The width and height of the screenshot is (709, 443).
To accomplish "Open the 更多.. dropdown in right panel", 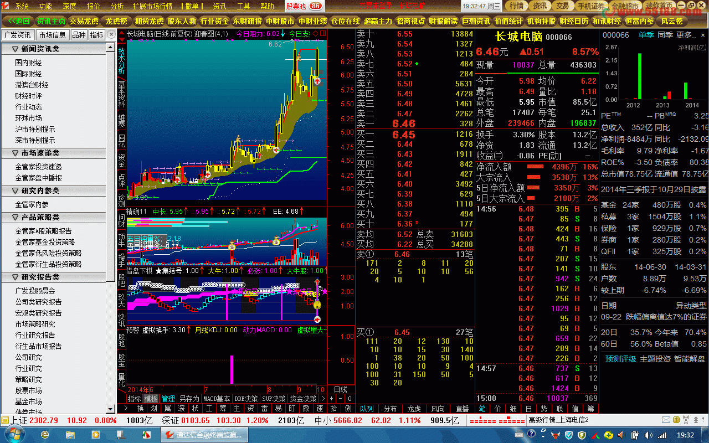I will tap(686, 35).
